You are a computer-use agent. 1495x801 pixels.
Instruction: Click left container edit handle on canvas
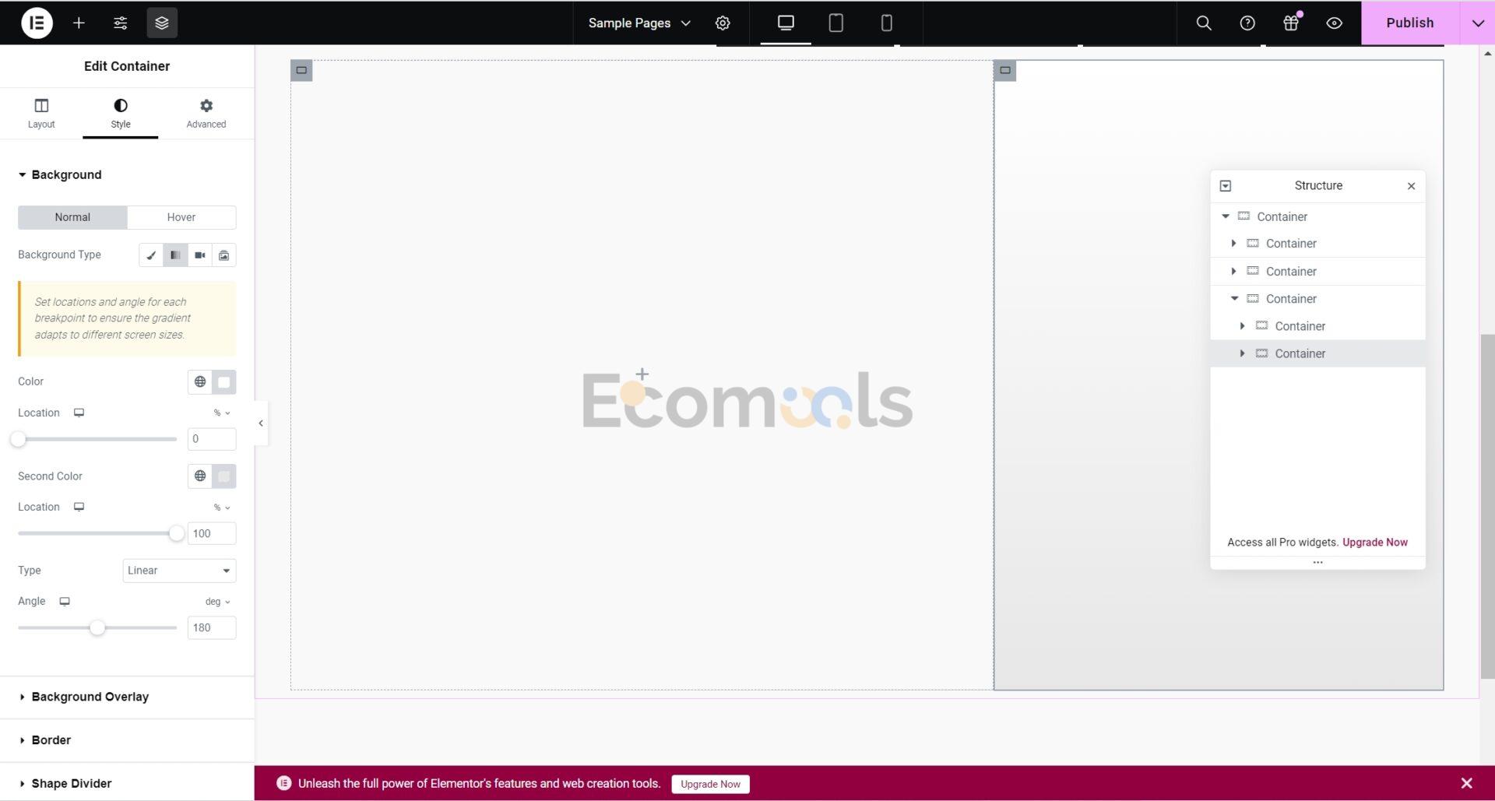coord(301,70)
